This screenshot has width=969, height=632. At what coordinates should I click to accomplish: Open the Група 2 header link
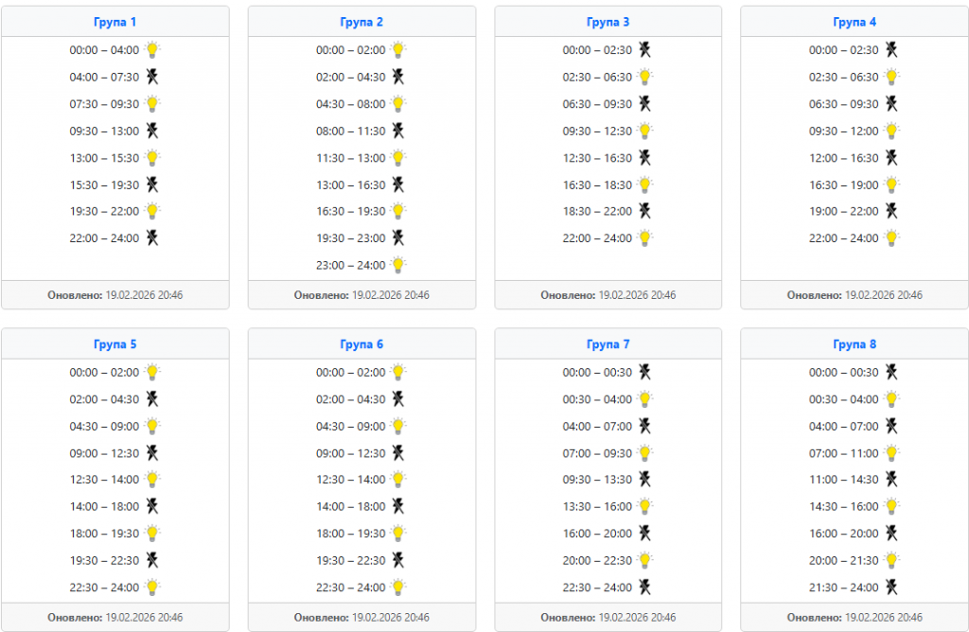[x=361, y=22]
